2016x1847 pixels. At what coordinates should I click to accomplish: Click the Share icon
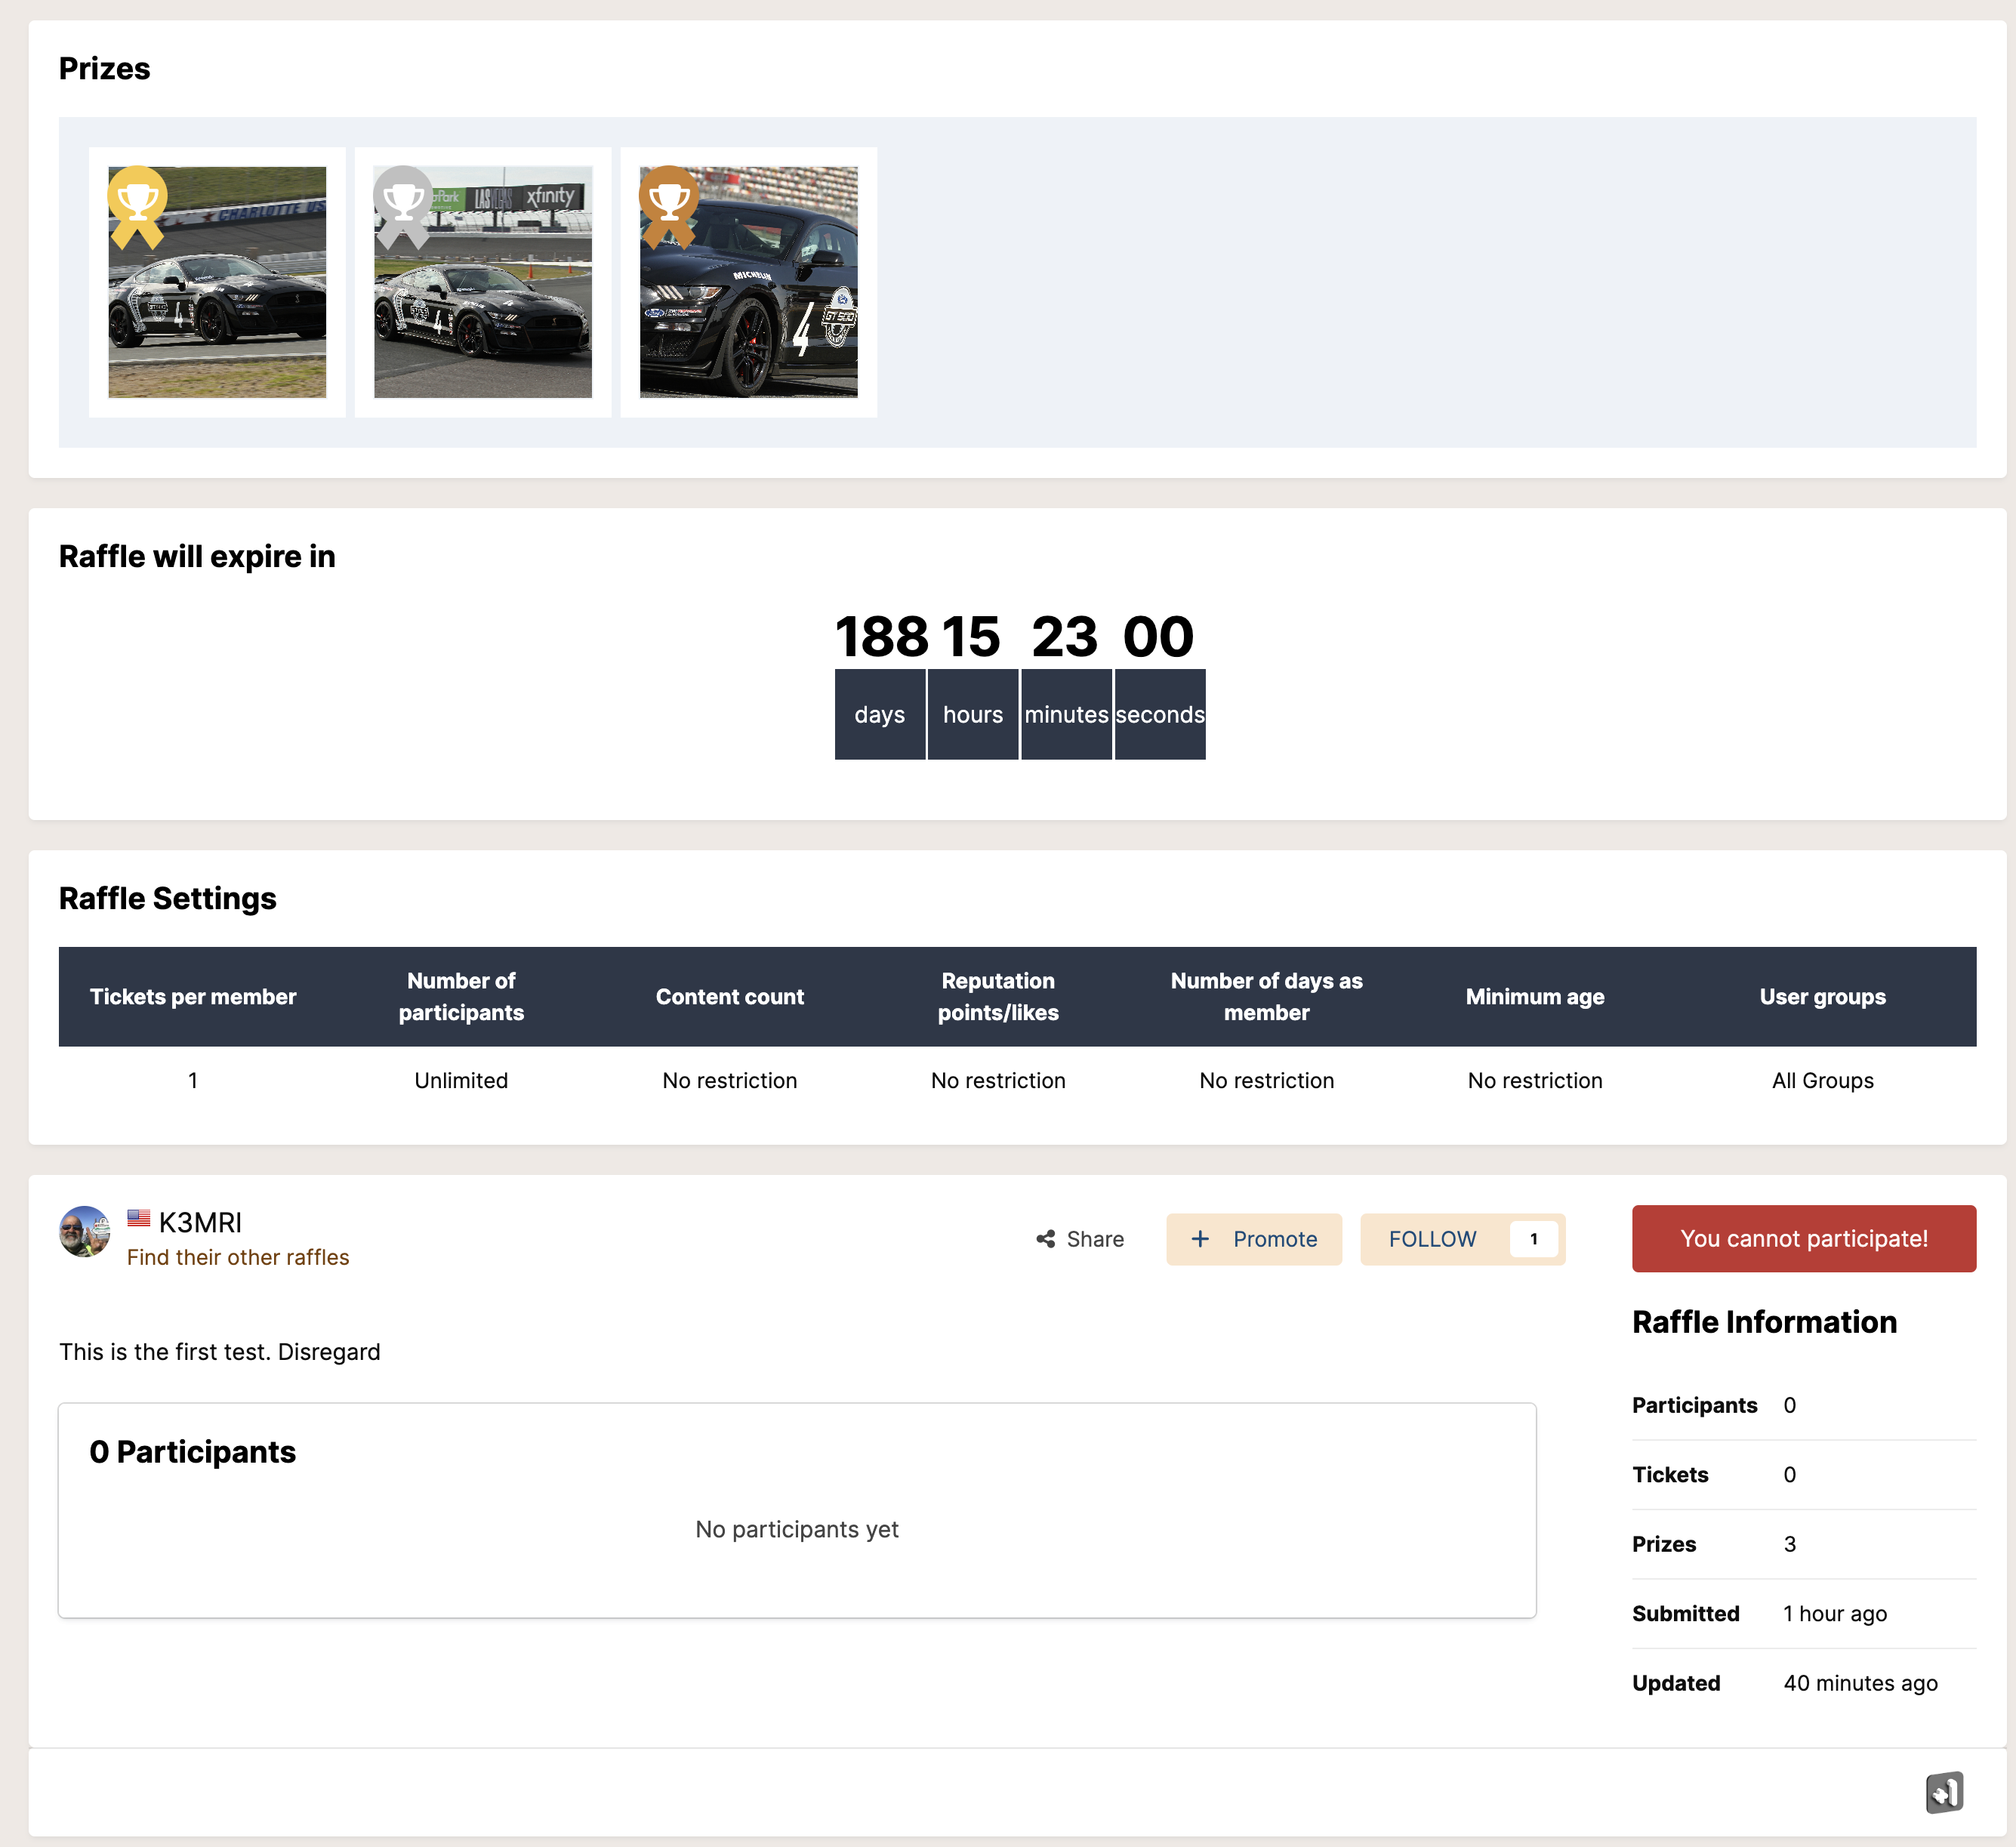point(1046,1239)
